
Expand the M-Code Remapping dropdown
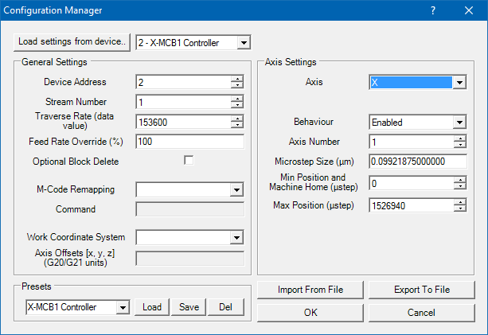click(x=236, y=189)
